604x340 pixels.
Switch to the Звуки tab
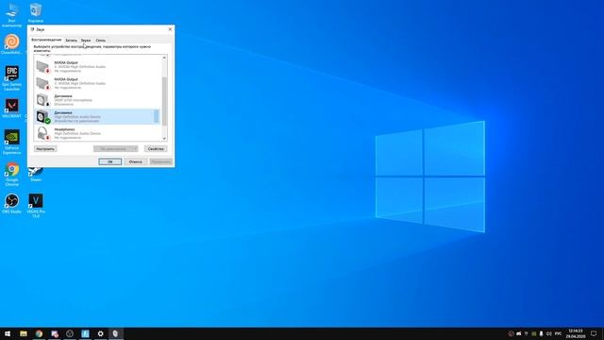[86, 40]
